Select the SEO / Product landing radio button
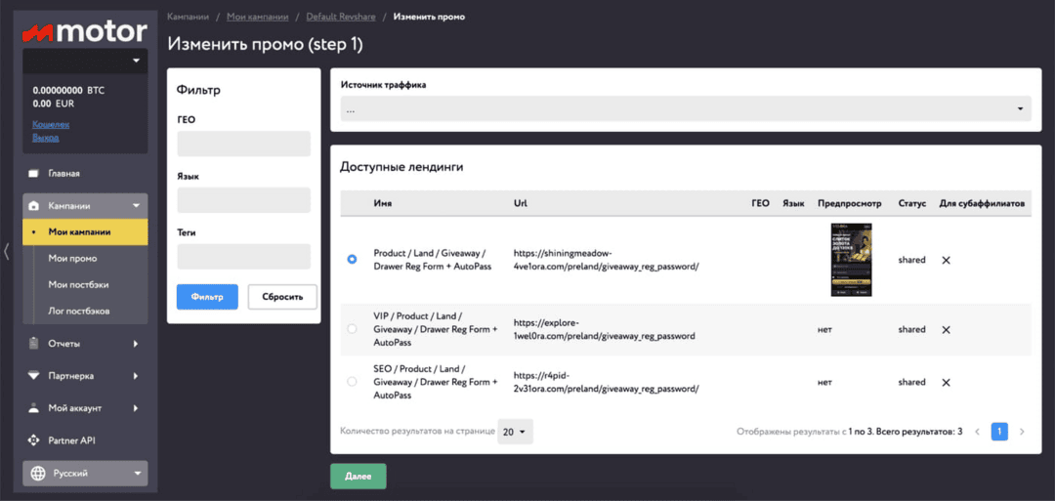This screenshot has width=1055, height=501. (352, 382)
